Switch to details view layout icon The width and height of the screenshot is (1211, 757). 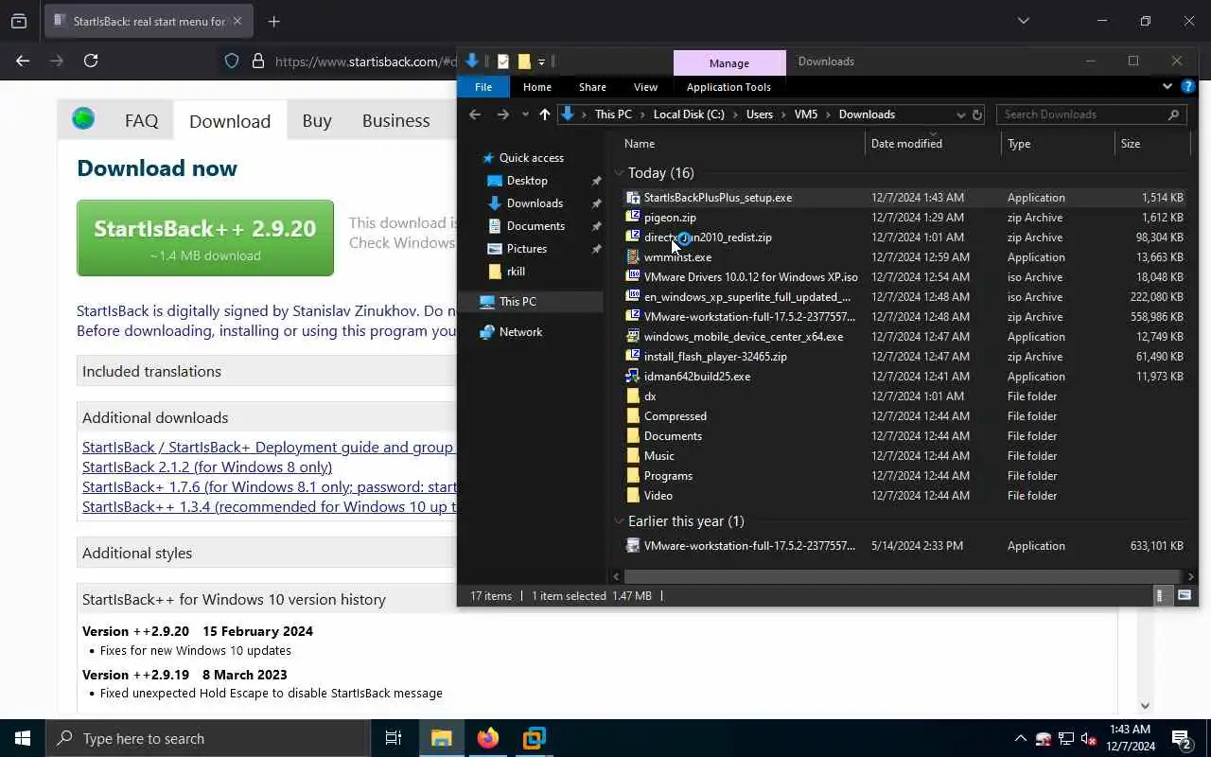(1159, 596)
